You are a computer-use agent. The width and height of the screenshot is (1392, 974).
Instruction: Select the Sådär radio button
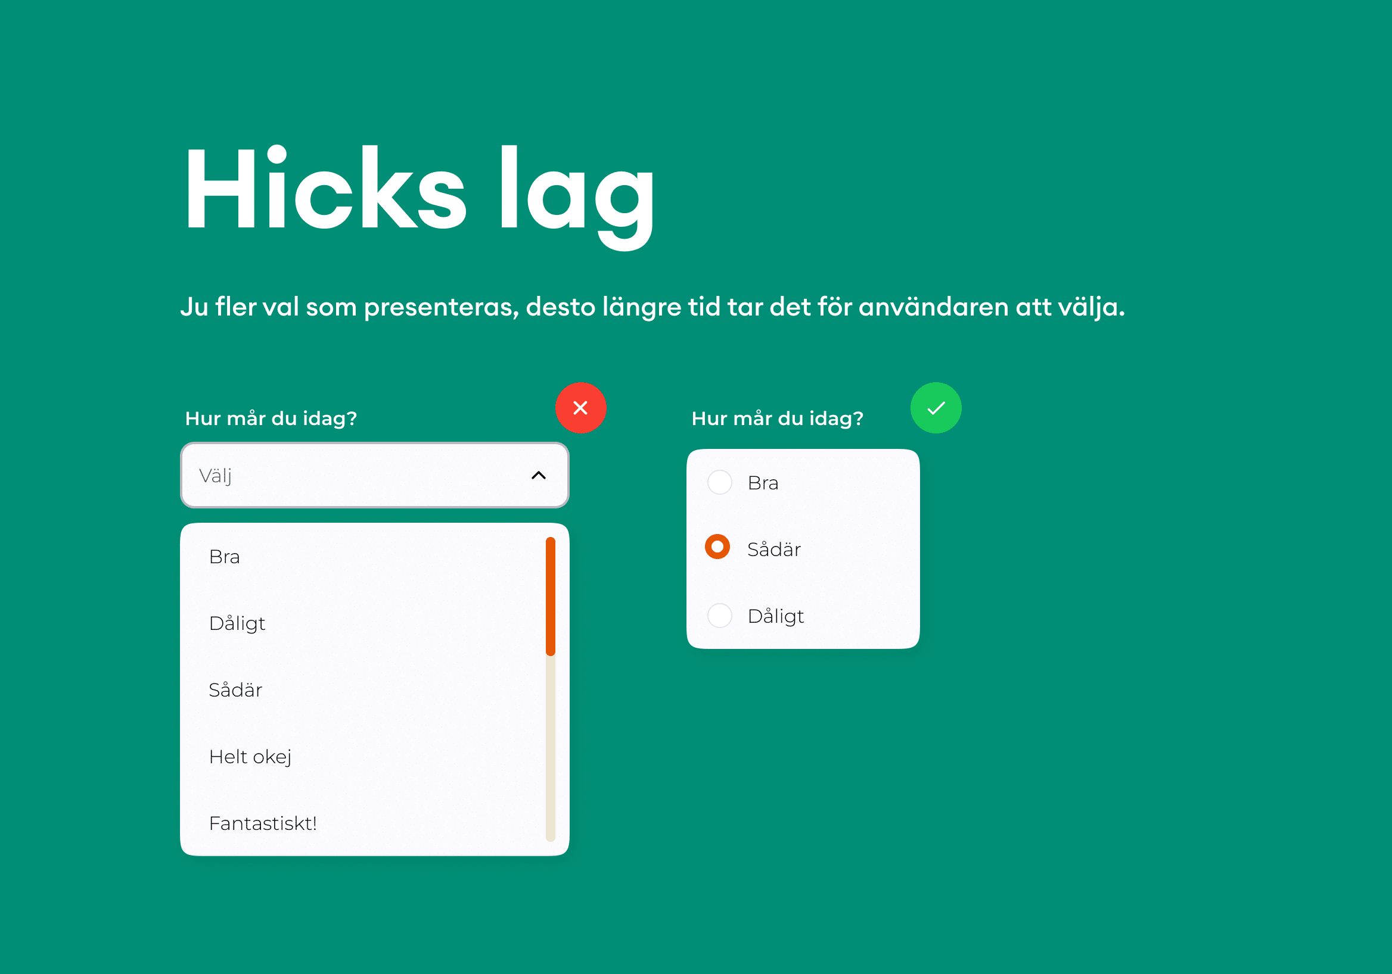click(717, 547)
